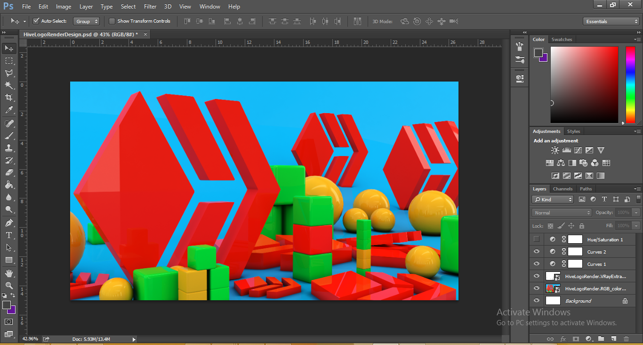Hide the Background layer

[537, 301]
